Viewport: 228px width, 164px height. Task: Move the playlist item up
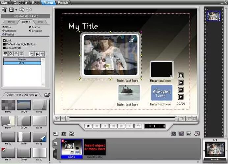(x=16, y=54)
